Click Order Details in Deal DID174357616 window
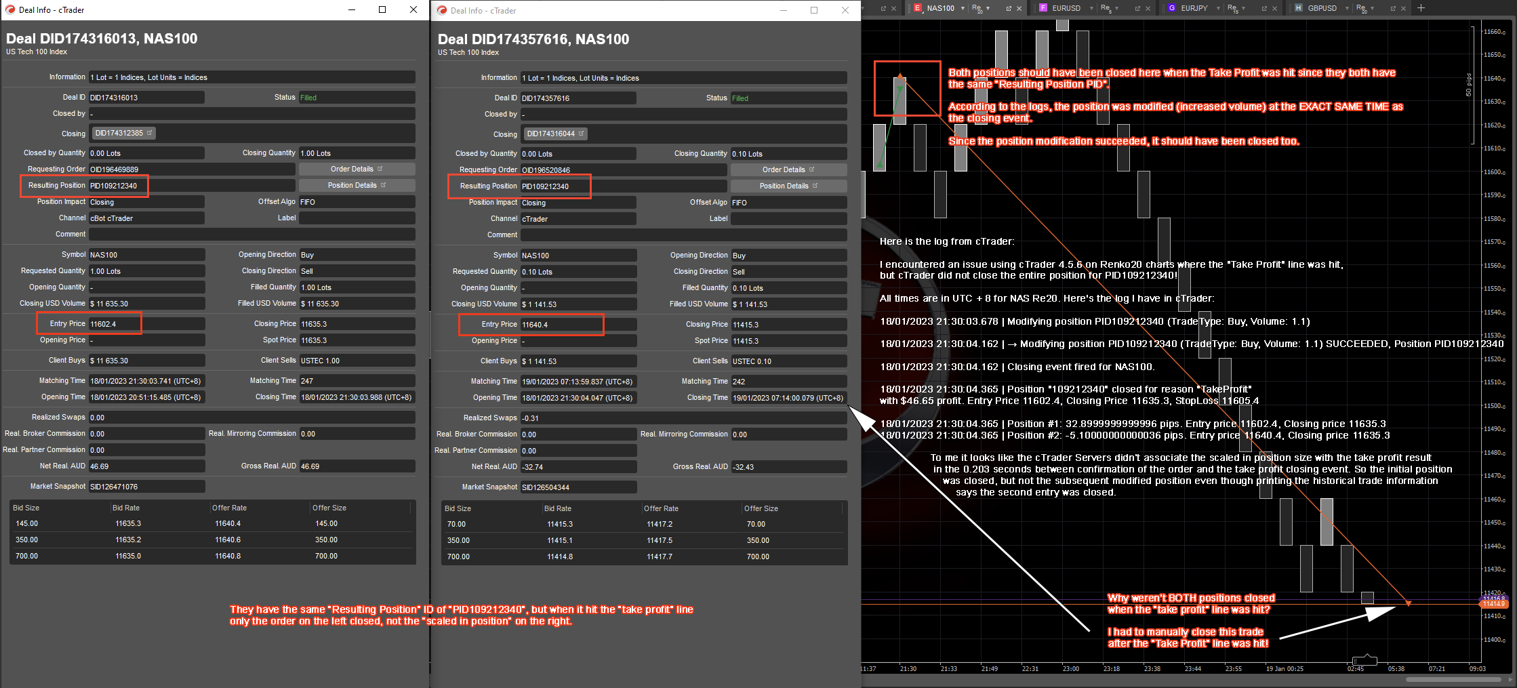This screenshot has height=688, width=1517. [788, 169]
